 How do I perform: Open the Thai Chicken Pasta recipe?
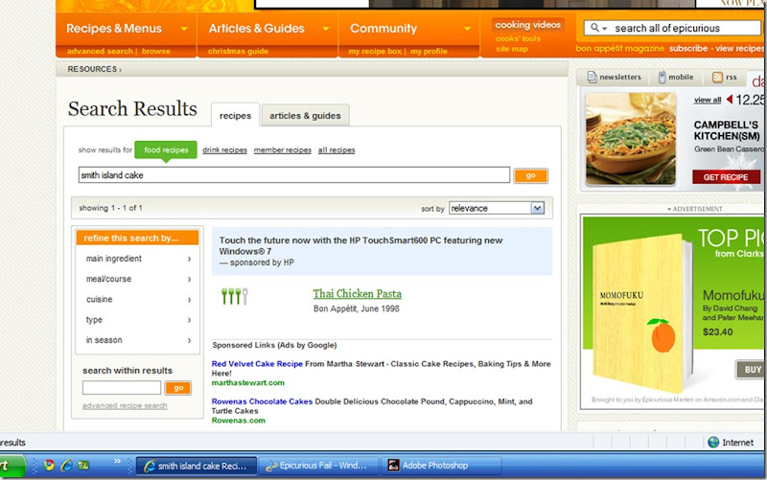[x=357, y=294]
